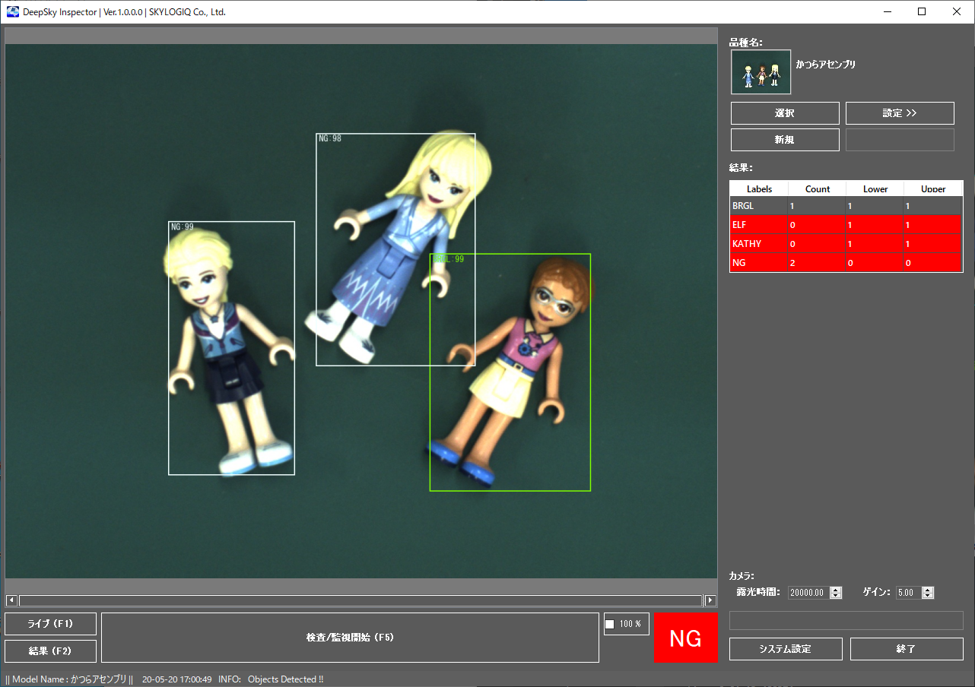This screenshot has height=687, width=975.
Task: Click the 終了 exit button
Action: tap(907, 649)
